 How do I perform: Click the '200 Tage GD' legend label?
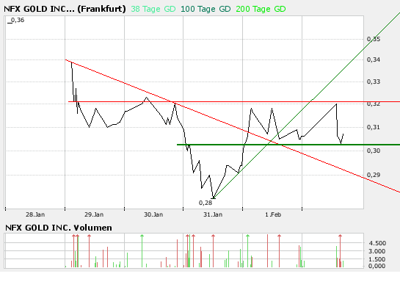coord(261,9)
